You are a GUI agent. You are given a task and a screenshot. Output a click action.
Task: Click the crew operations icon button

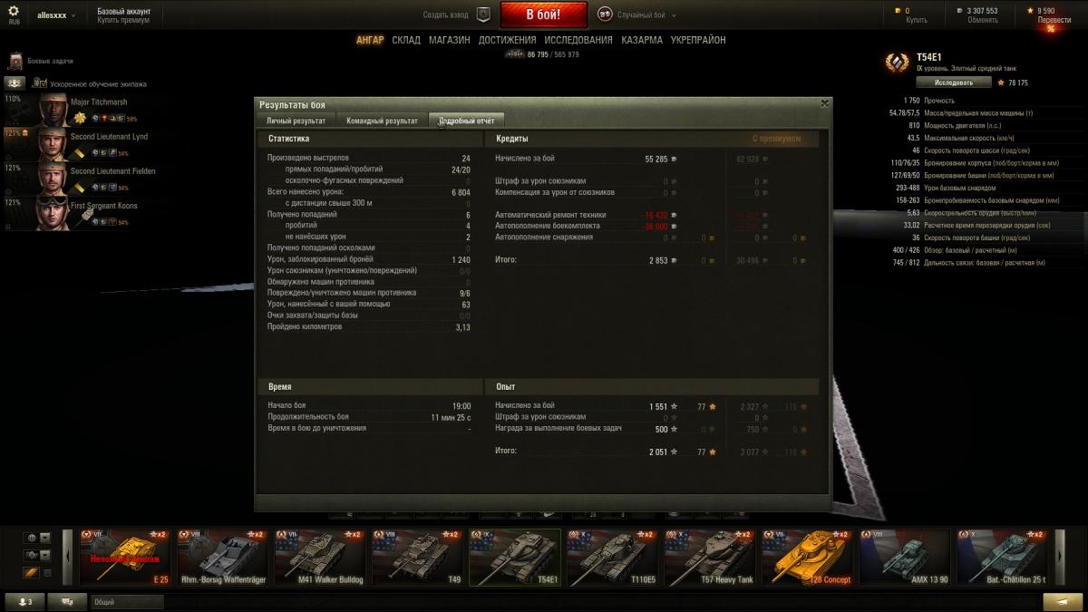(15, 83)
